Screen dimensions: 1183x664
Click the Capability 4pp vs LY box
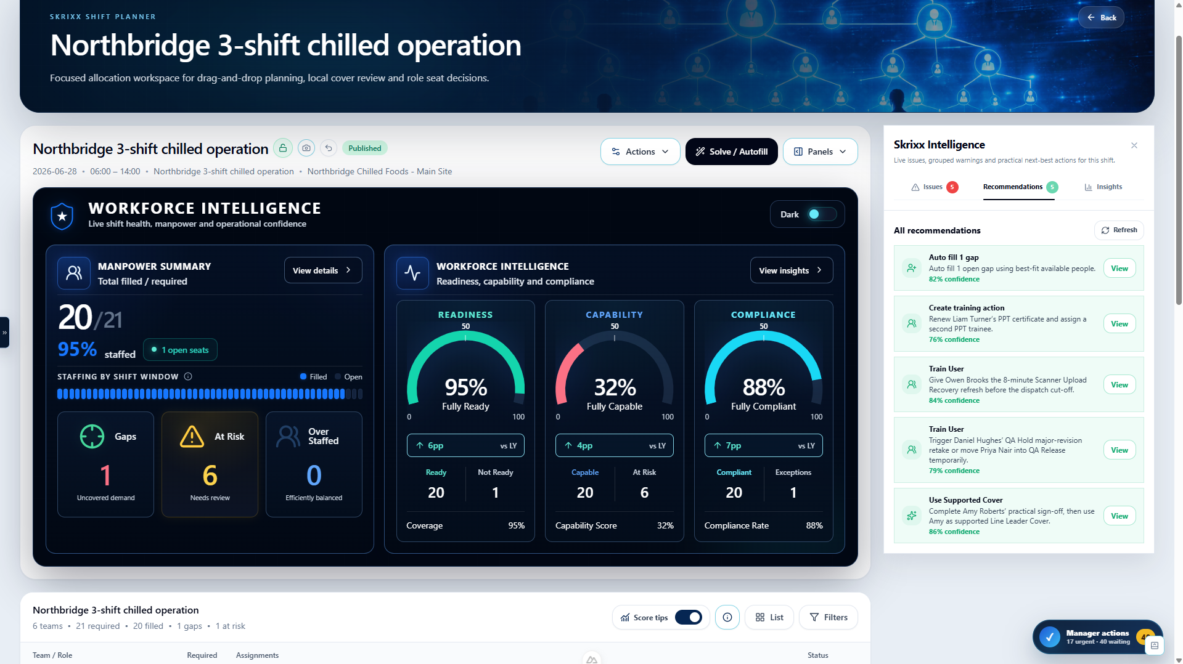pyautogui.click(x=615, y=445)
